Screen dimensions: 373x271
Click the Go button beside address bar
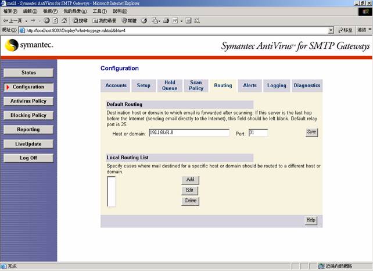pos(345,30)
